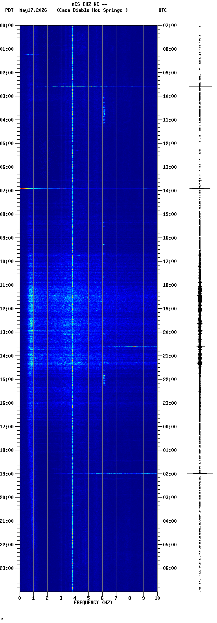Image resolution: width=217 pixels, height=623 pixels.
Task: Select the 7 Hz tick label
Action: click(116, 598)
